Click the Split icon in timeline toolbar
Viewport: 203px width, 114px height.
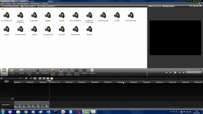tap(44, 78)
